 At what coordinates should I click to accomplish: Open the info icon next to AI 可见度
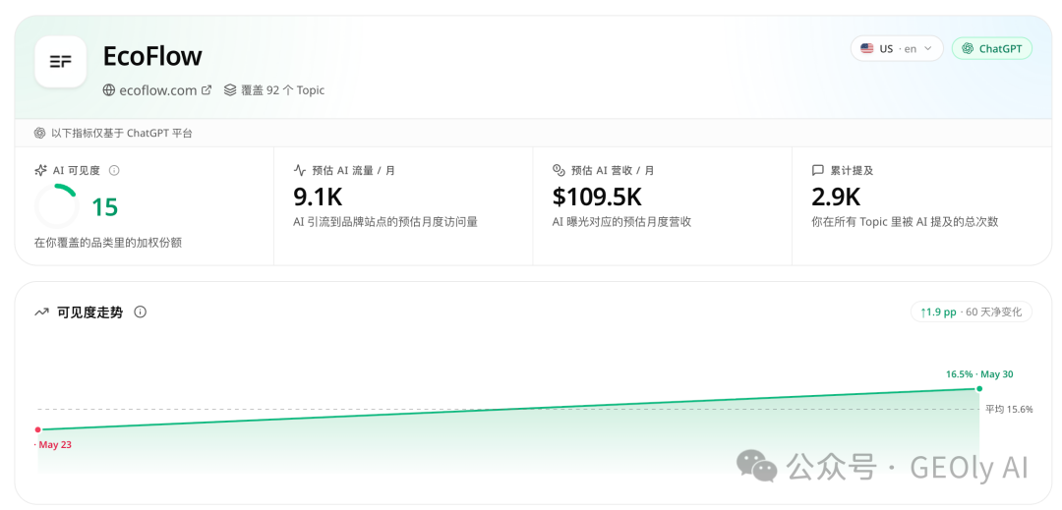point(114,170)
